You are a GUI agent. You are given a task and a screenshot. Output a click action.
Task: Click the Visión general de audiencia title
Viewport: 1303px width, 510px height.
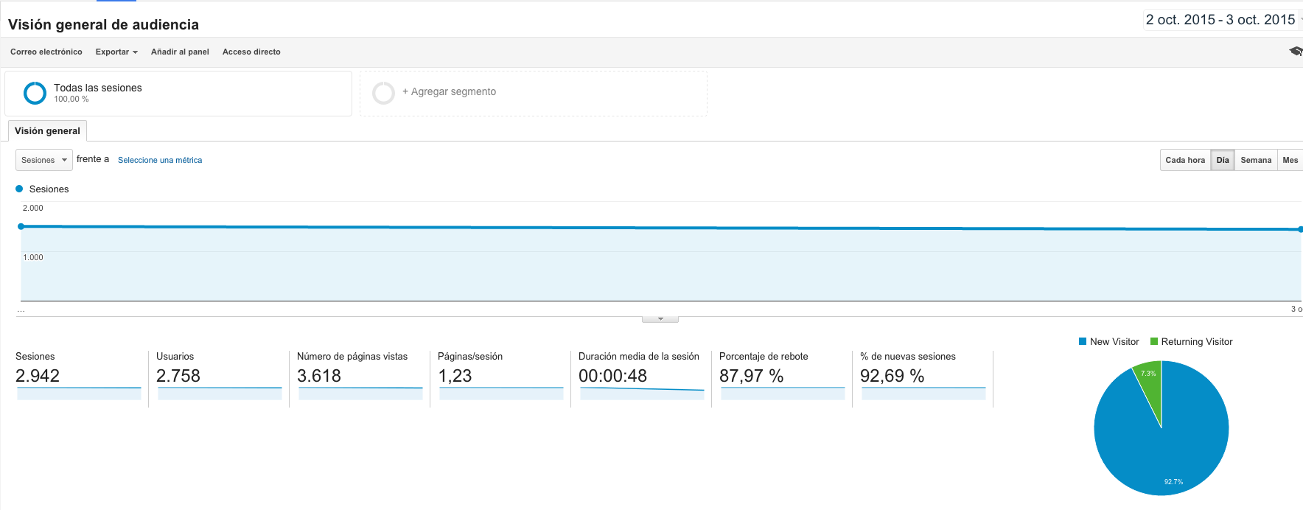pos(103,24)
